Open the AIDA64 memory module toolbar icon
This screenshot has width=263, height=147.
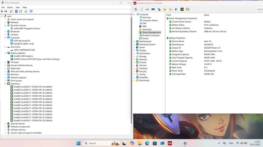tap(153, 9)
